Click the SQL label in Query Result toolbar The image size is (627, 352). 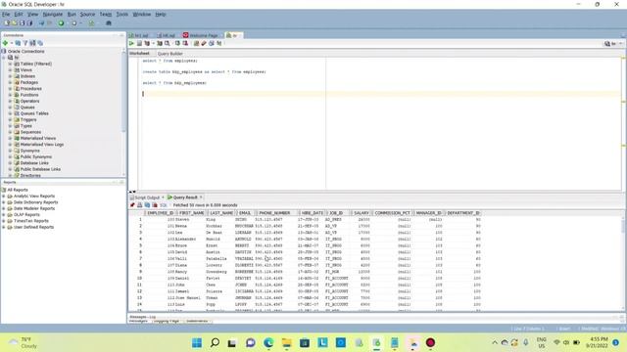[164, 205]
